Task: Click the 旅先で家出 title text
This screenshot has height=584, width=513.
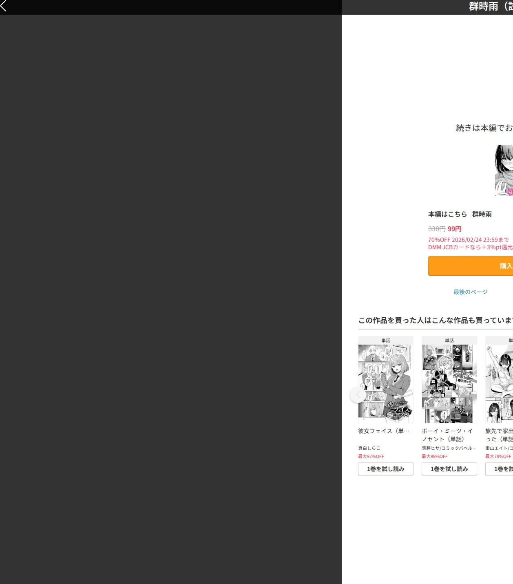Action: coord(499,435)
